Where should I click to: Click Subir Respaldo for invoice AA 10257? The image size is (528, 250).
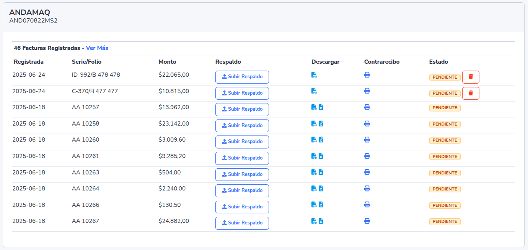242,110
